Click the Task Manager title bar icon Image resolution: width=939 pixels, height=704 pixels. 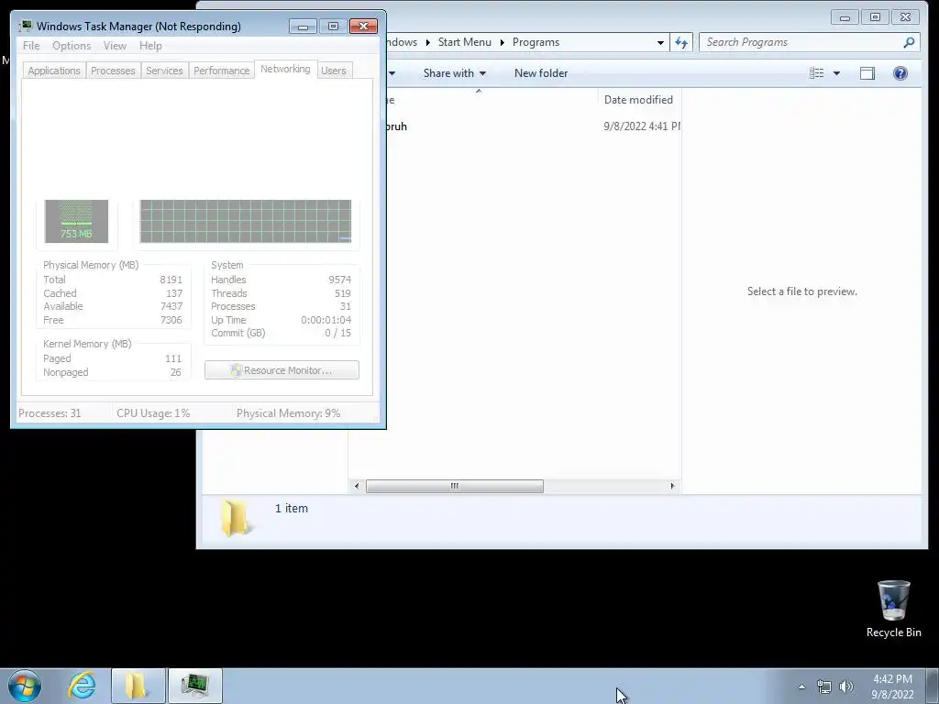coord(25,26)
